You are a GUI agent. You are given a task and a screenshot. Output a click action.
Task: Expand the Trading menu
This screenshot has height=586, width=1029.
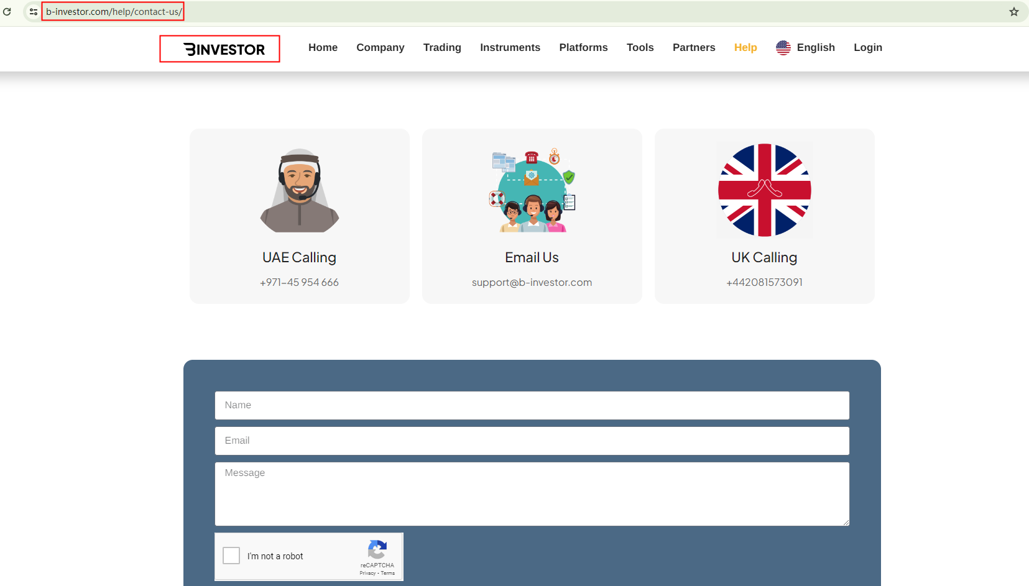pos(442,48)
